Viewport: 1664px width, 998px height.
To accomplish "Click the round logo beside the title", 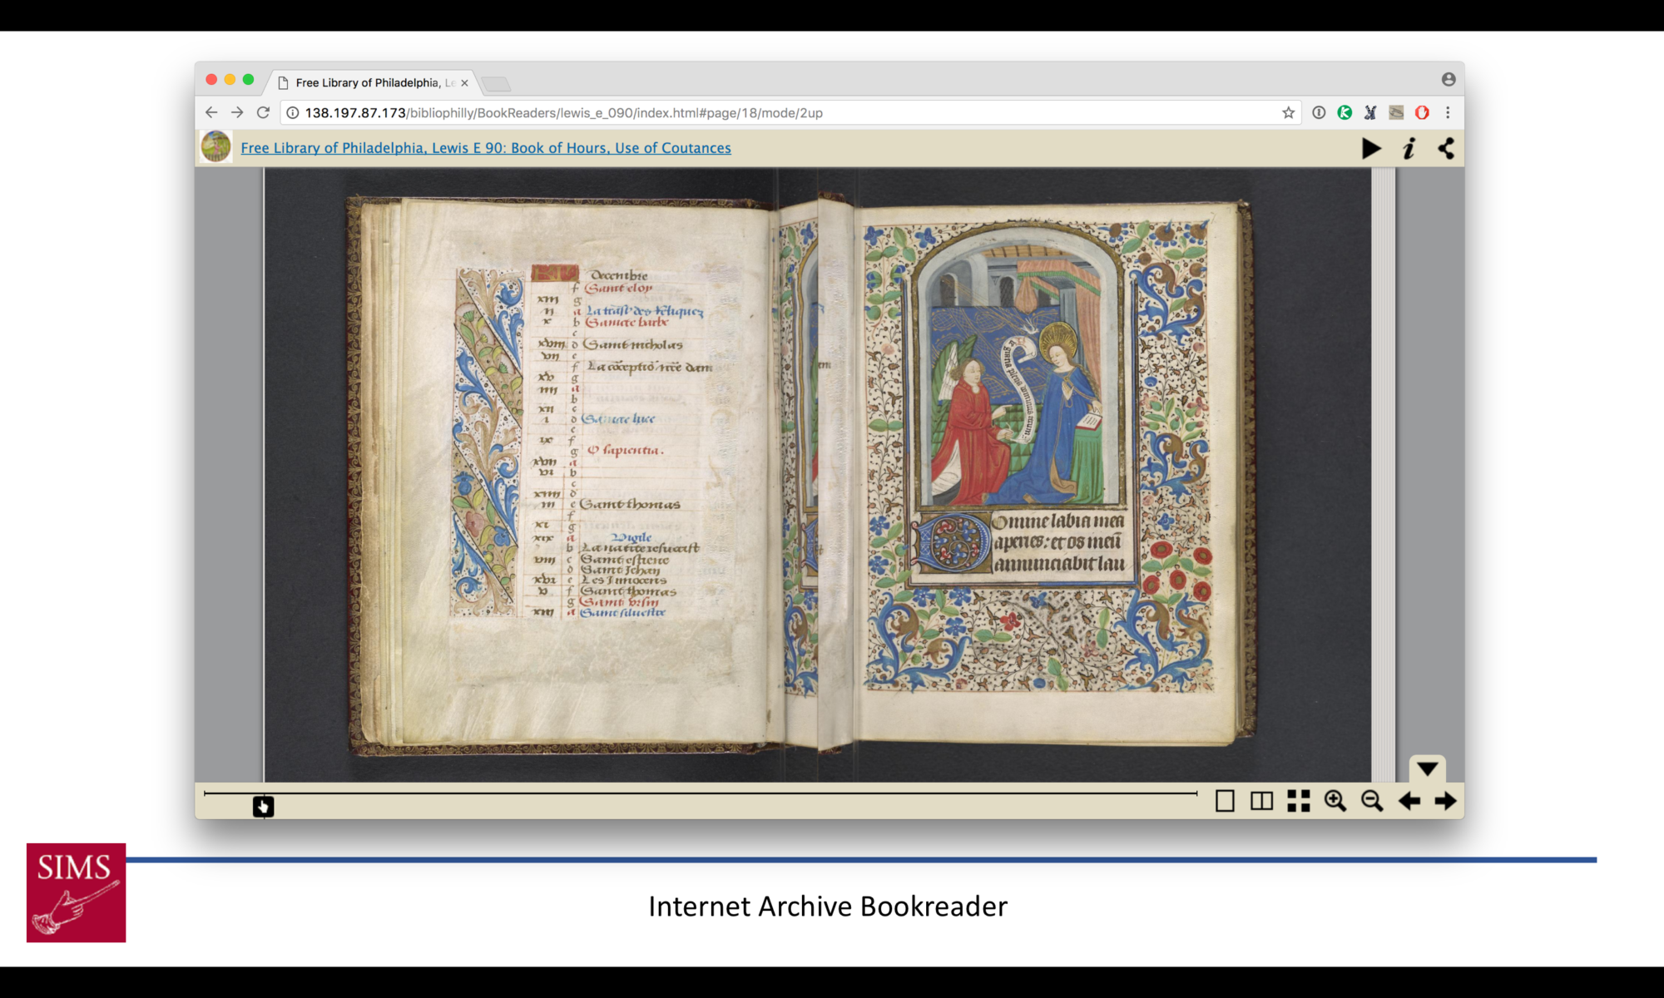I will [x=216, y=147].
